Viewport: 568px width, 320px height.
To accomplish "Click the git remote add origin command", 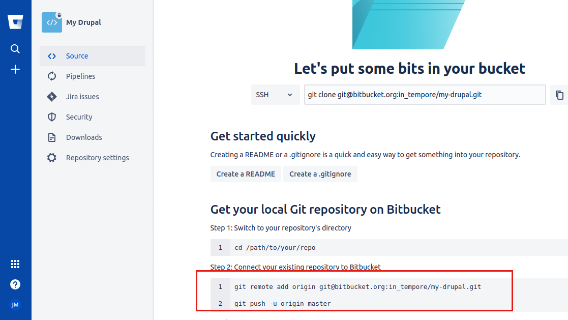I will pyautogui.click(x=357, y=287).
